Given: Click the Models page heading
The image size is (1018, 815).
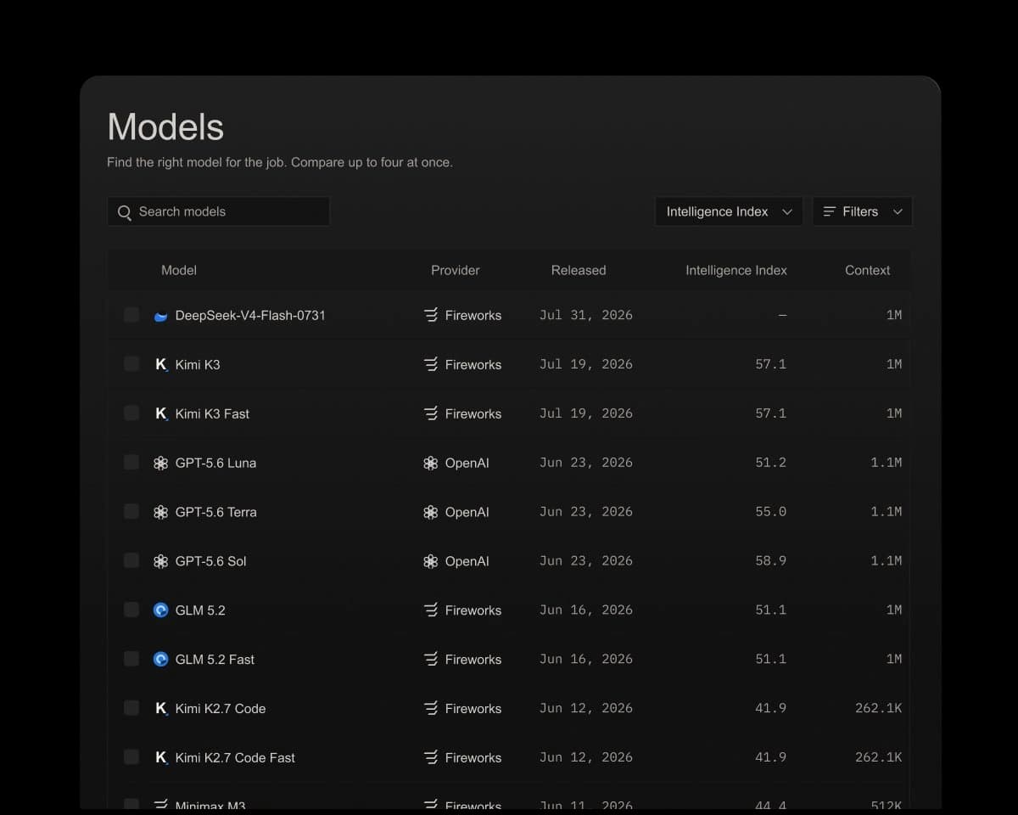Looking at the screenshot, I should (x=165, y=127).
